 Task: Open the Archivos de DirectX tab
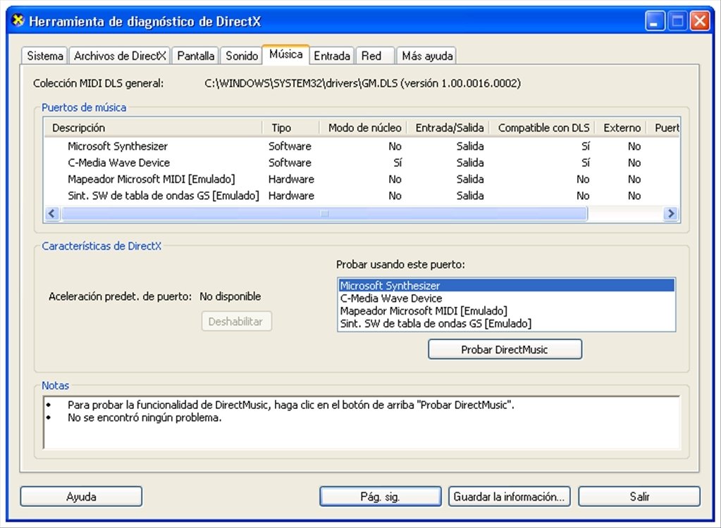(x=120, y=56)
